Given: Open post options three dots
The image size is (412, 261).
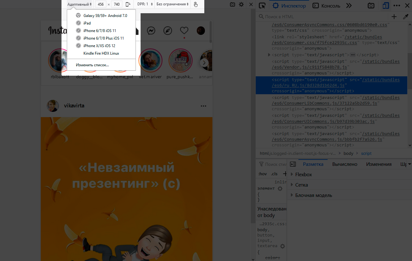Looking at the screenshot, I should (x=204, y=106).
